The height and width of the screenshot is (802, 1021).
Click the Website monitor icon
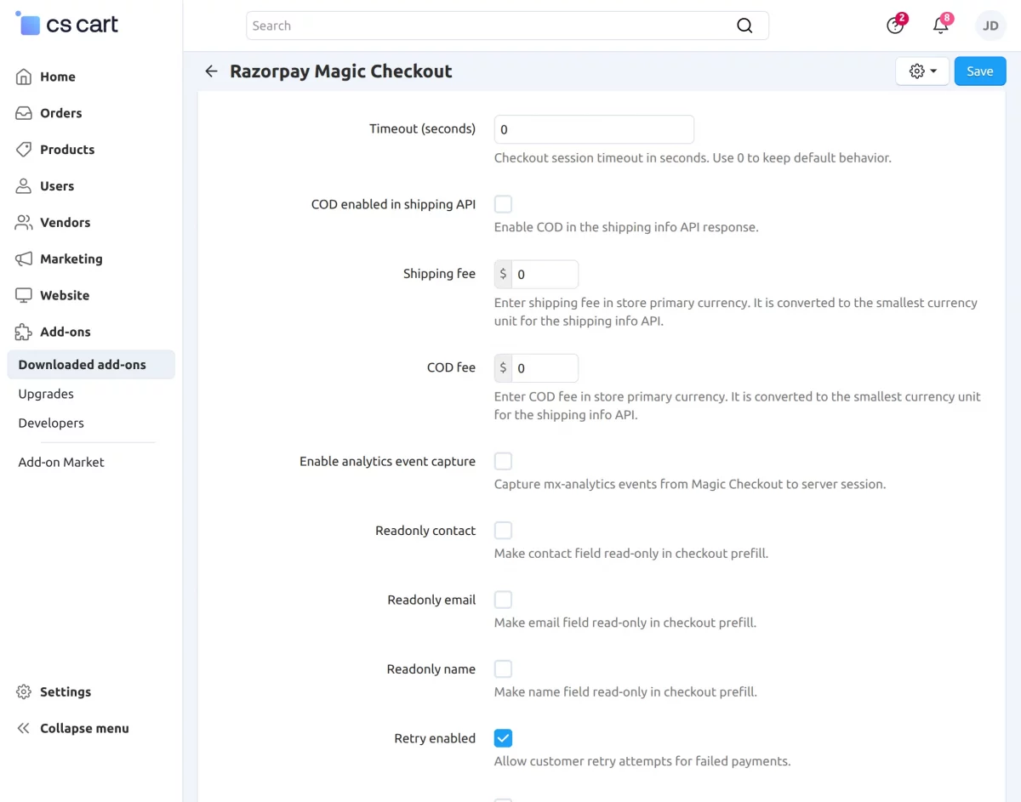[24, 296]
